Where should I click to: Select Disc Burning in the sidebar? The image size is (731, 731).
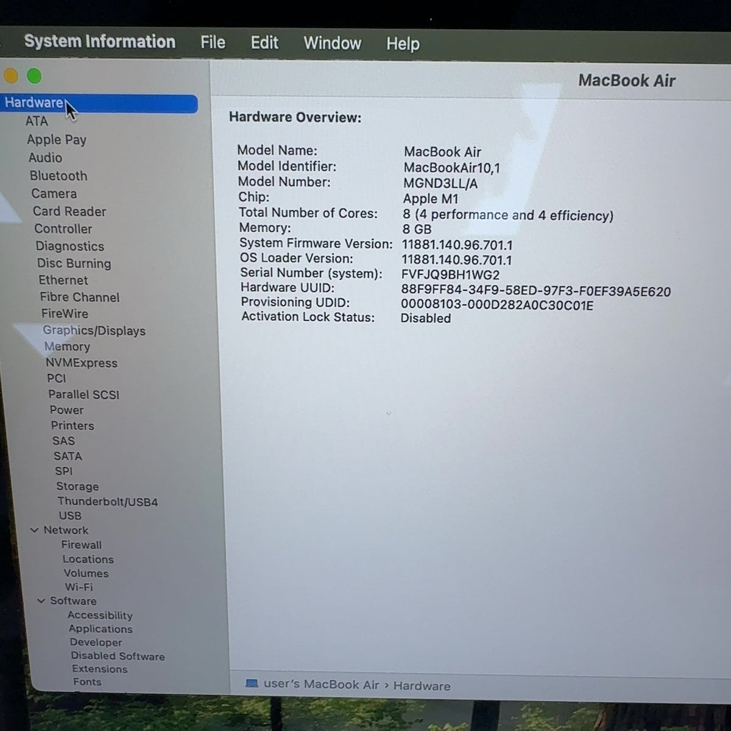point(74,264)
